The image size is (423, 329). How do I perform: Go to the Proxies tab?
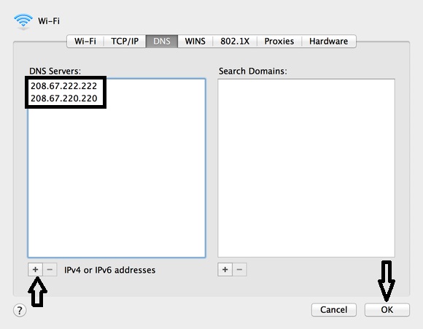tap(279, 42)
